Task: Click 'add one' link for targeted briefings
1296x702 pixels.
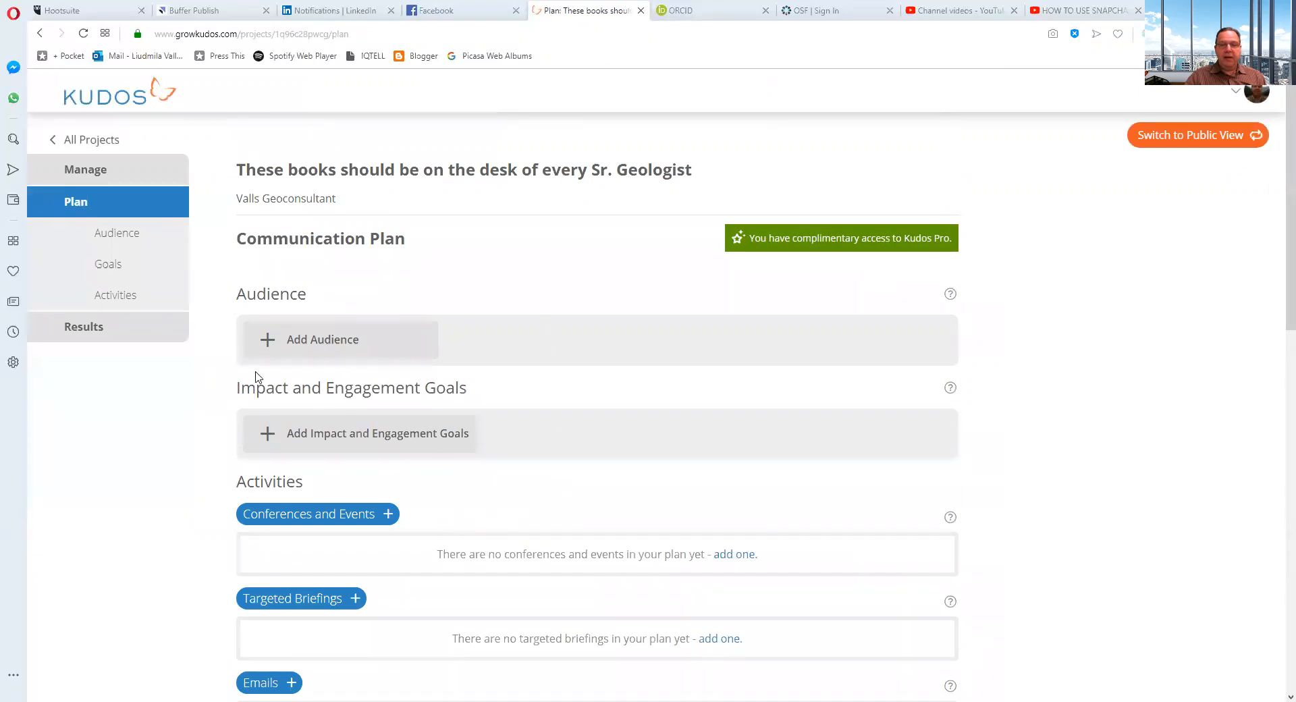Action: [720, 639]
